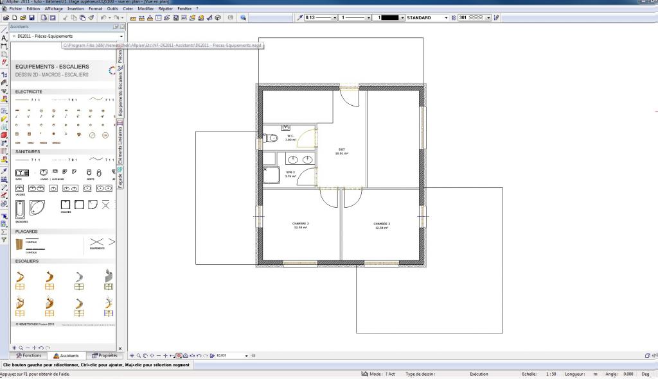Click the Redo arrow icon
Image resolution: width=658 pixels, height=379 pixels.
tap(116, 18)
